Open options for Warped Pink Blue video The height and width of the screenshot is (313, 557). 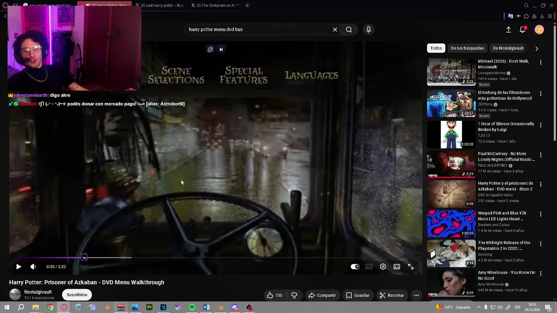[540, 214]
